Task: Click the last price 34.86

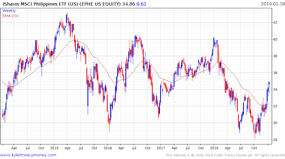Action: (x=129, y=4)
